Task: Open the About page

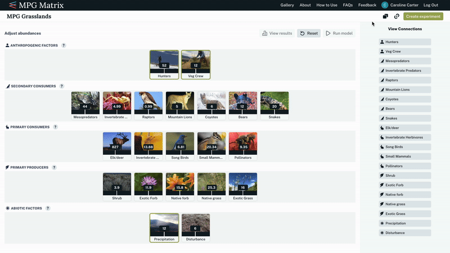Action: (x=305, y=5)
